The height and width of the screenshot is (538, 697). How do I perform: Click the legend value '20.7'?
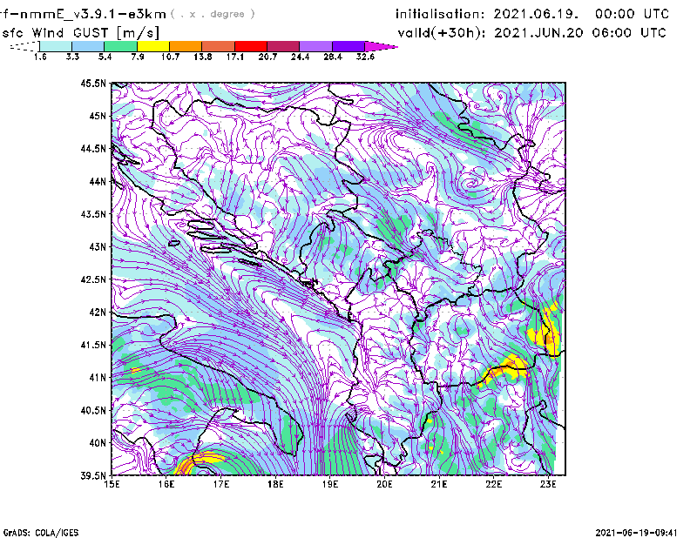(x=267, y=57)
